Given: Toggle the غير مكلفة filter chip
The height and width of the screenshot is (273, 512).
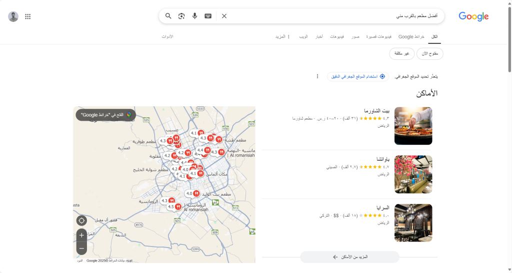Looking at the screenshot, I should point(401,54).
